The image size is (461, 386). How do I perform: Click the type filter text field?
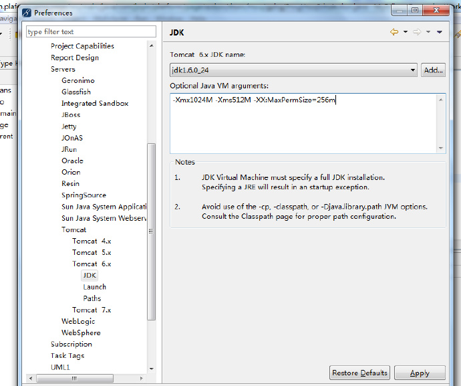pyautogui.click(x=91, y=31)
